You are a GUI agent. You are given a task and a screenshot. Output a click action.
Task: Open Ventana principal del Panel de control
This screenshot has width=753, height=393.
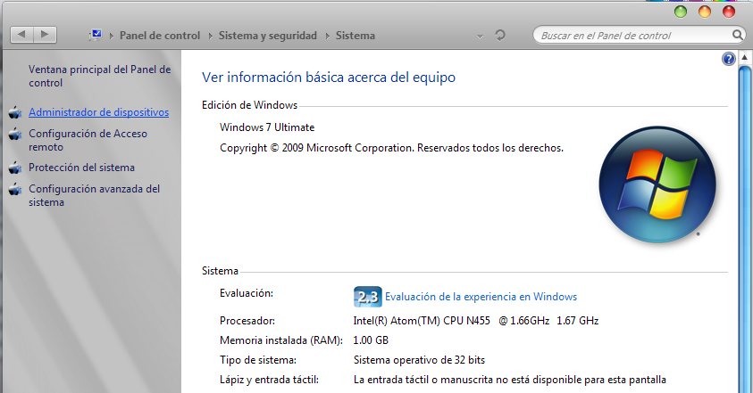(x=99, y=77)
